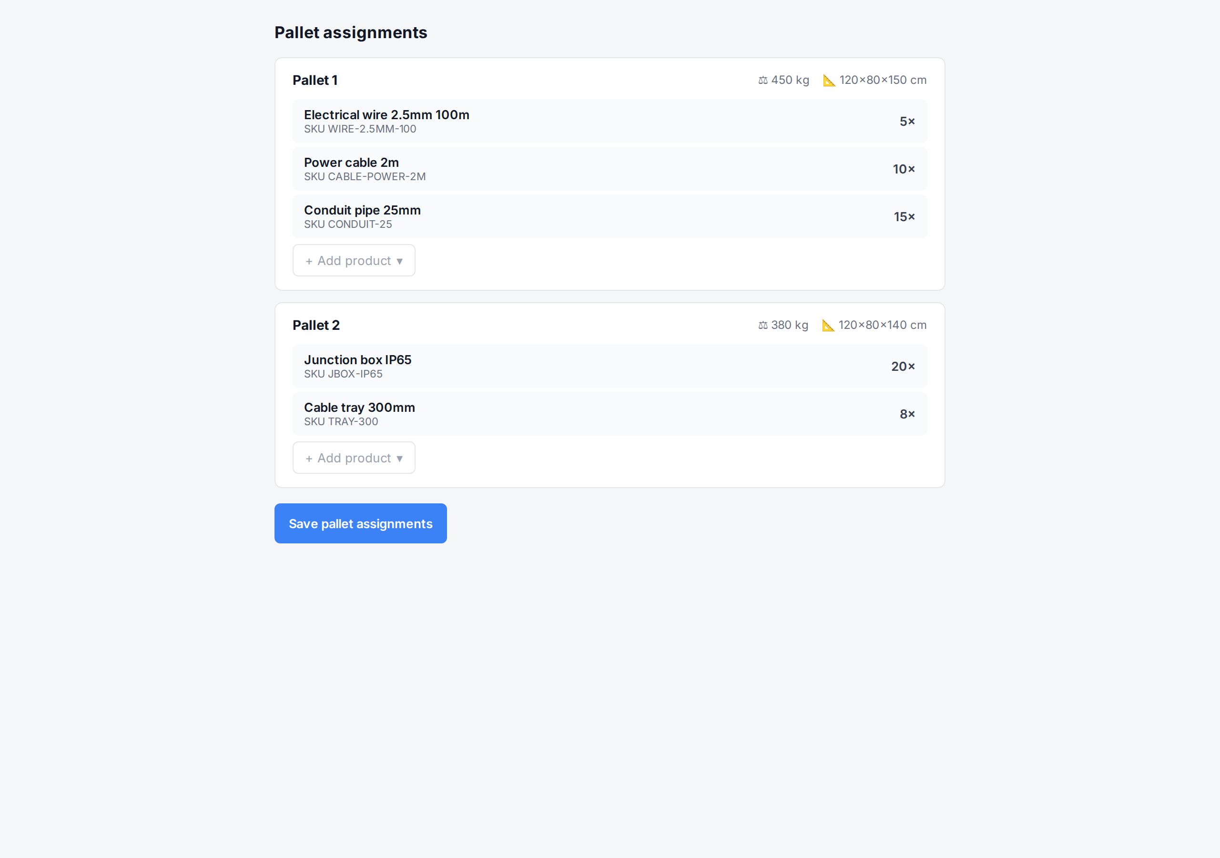Click the Pallet 1 heading
The height and width of the screenshot is (858, 1220).
(315, 80)
